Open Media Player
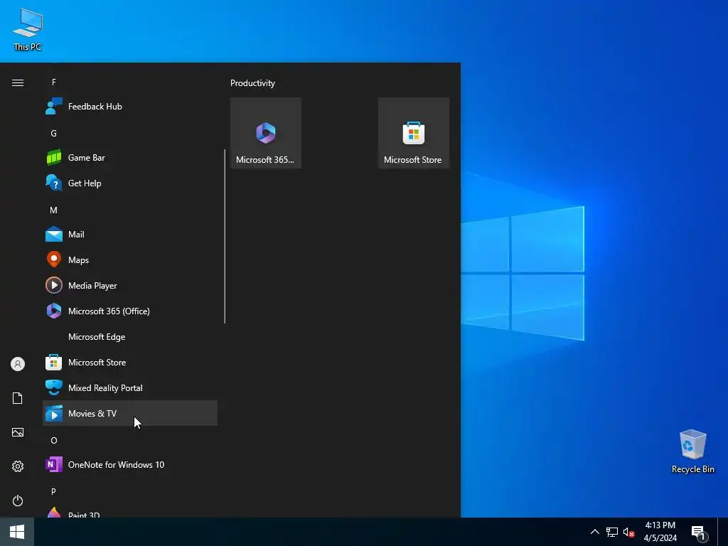728x546 pixels. pos(129,285)
